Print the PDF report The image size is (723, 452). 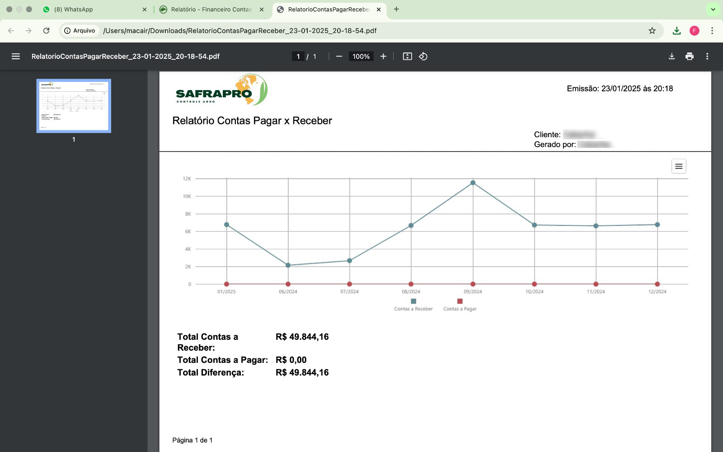coord(689,57)
